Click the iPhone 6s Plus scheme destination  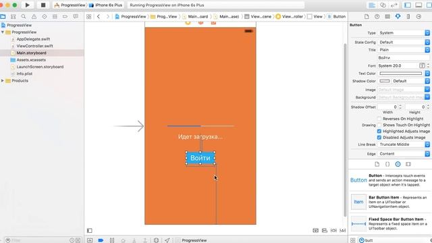click(106, 5)
